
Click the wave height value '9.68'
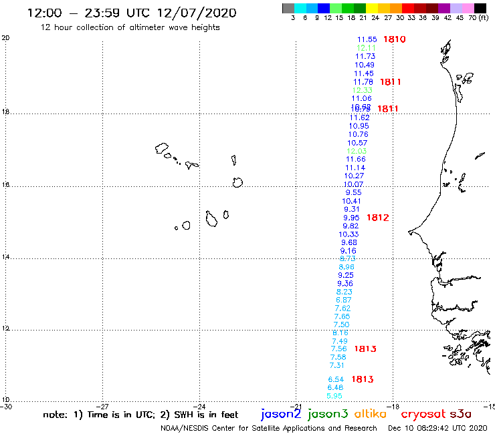(x=349, y=242)
